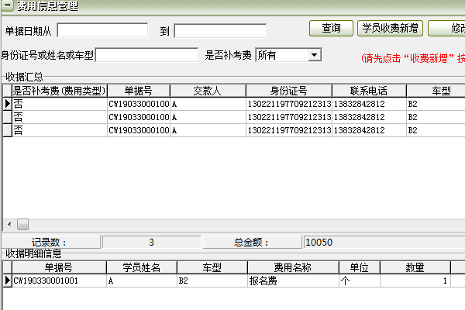Click the 费用名称 column header
Screen dimensions: 465x310
point(293,267)
